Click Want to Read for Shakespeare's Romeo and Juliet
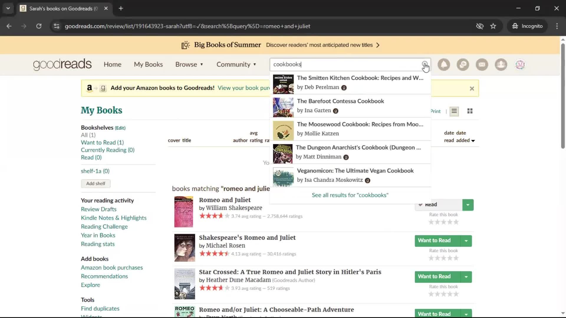Viewport: 566px width, 318px height. tap(437, 241)
